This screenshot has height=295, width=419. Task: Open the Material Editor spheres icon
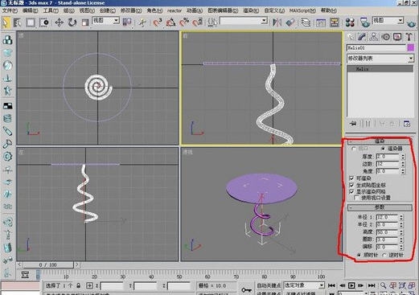[350, 23]
